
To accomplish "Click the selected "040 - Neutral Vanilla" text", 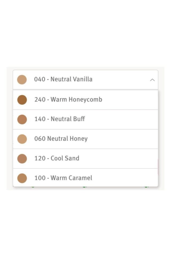I will 63,79.
